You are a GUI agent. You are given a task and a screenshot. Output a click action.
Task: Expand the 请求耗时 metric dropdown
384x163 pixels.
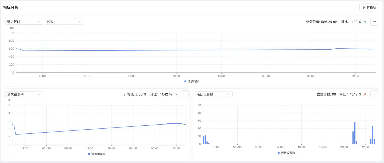click(24, 22)
